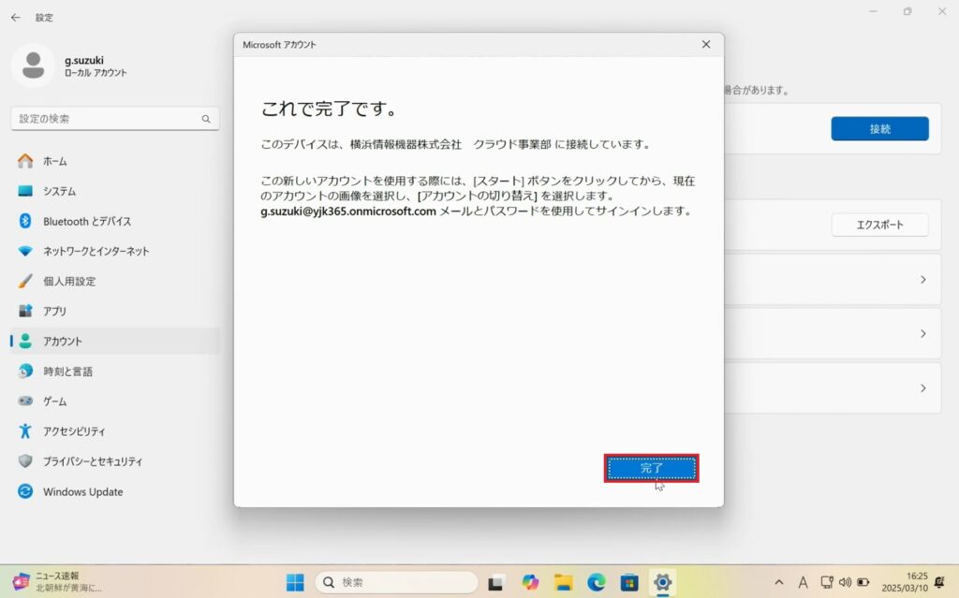Open システム settings
The width and height of the screenshot is (959, 598).
coord(115,192)
